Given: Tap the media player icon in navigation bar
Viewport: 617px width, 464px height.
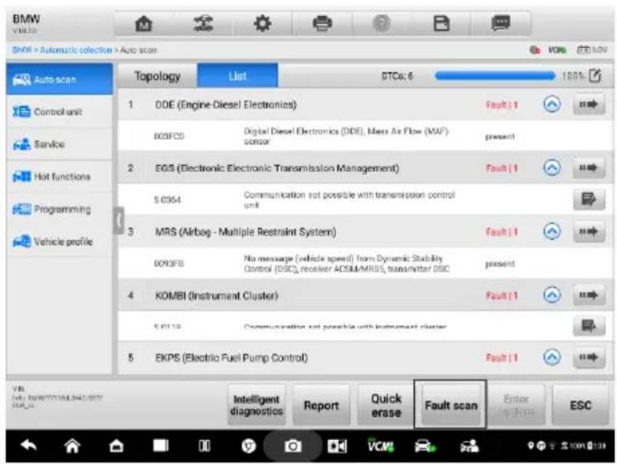Looking at the screenshot, I should [x=337, y=446].
